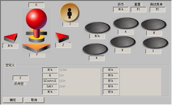Click the round black button above N
The image size is (172, 105).
[x=154, y=24]
